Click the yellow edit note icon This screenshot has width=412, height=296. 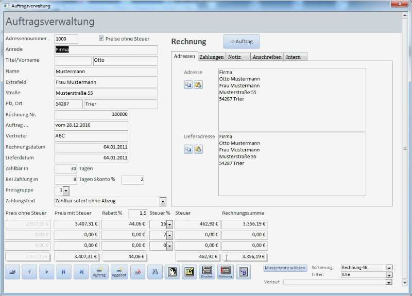tap(189, 272)
